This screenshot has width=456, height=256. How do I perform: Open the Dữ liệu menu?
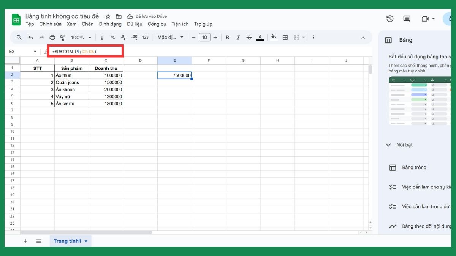tap(135, 24)
